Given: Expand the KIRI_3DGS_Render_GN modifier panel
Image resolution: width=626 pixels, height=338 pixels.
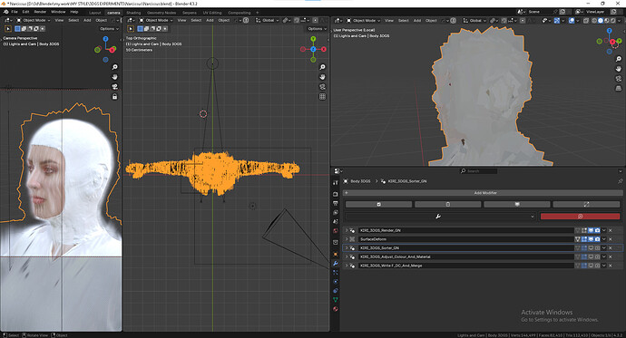Looking at the screenshot, I should (x=347, y=230).
